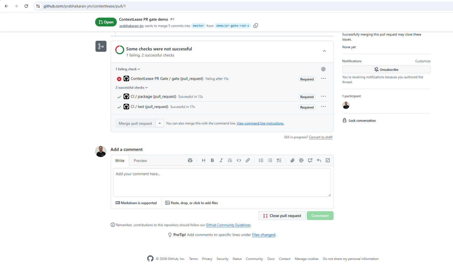
Task: Open participant avatar in sidebar
Action: pos(346,105)
